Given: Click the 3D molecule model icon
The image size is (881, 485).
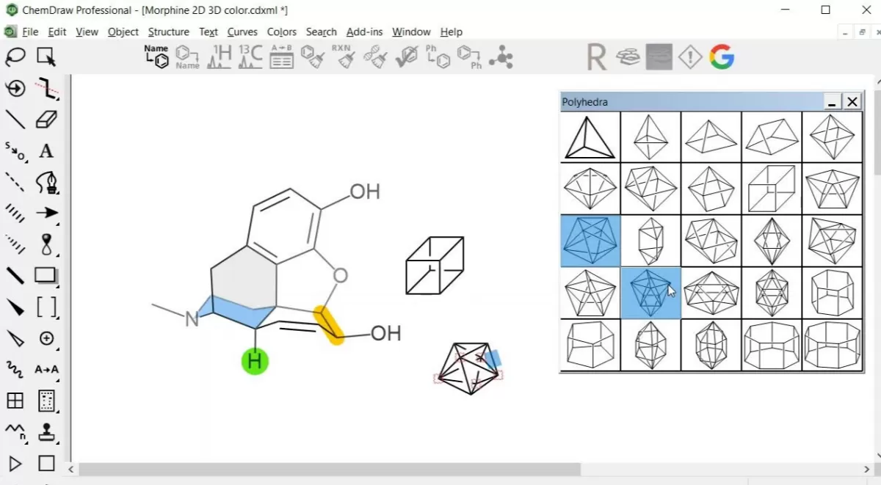Looking at the screenshot, I should click(501, 56).
